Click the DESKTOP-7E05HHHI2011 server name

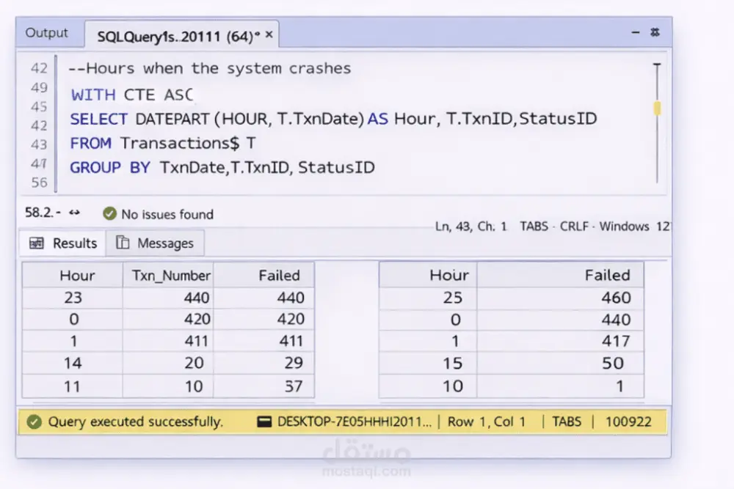[355, 422]
